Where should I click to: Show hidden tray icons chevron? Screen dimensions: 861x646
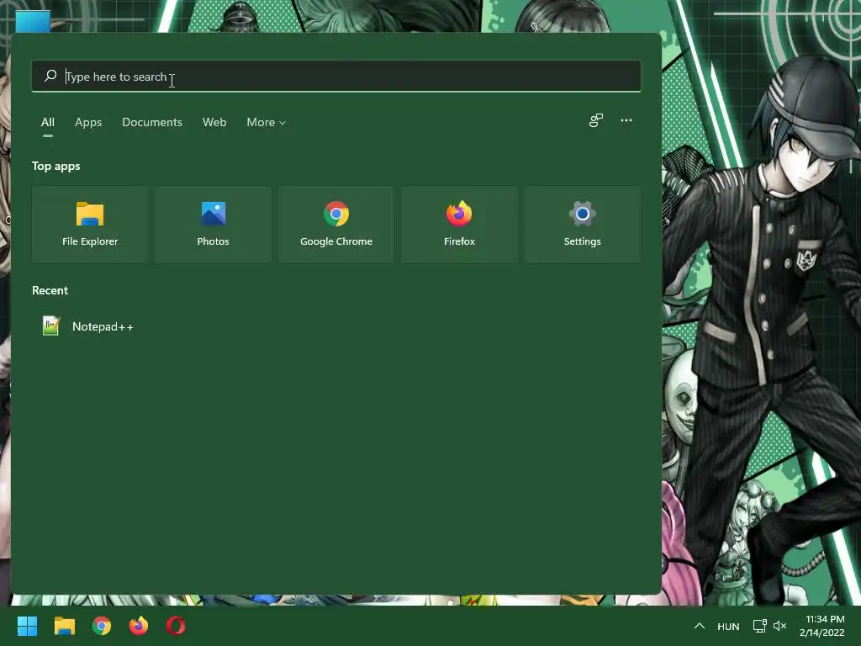click(699, 626)
